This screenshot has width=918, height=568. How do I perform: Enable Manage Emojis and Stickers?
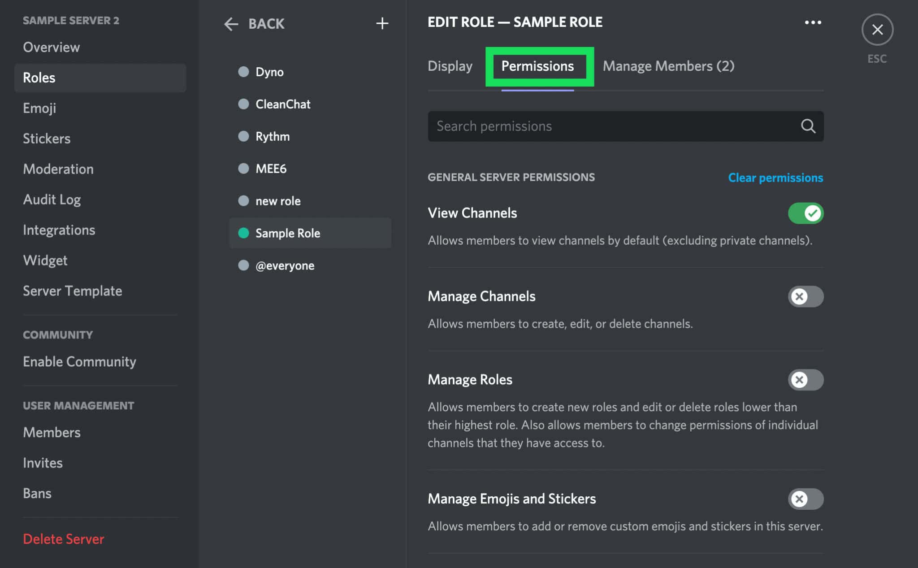805,499
